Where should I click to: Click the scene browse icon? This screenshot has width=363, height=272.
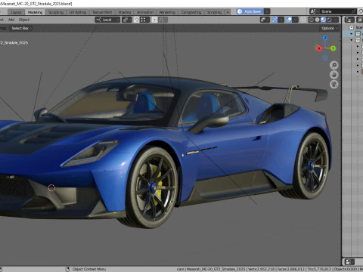[315, 11]
